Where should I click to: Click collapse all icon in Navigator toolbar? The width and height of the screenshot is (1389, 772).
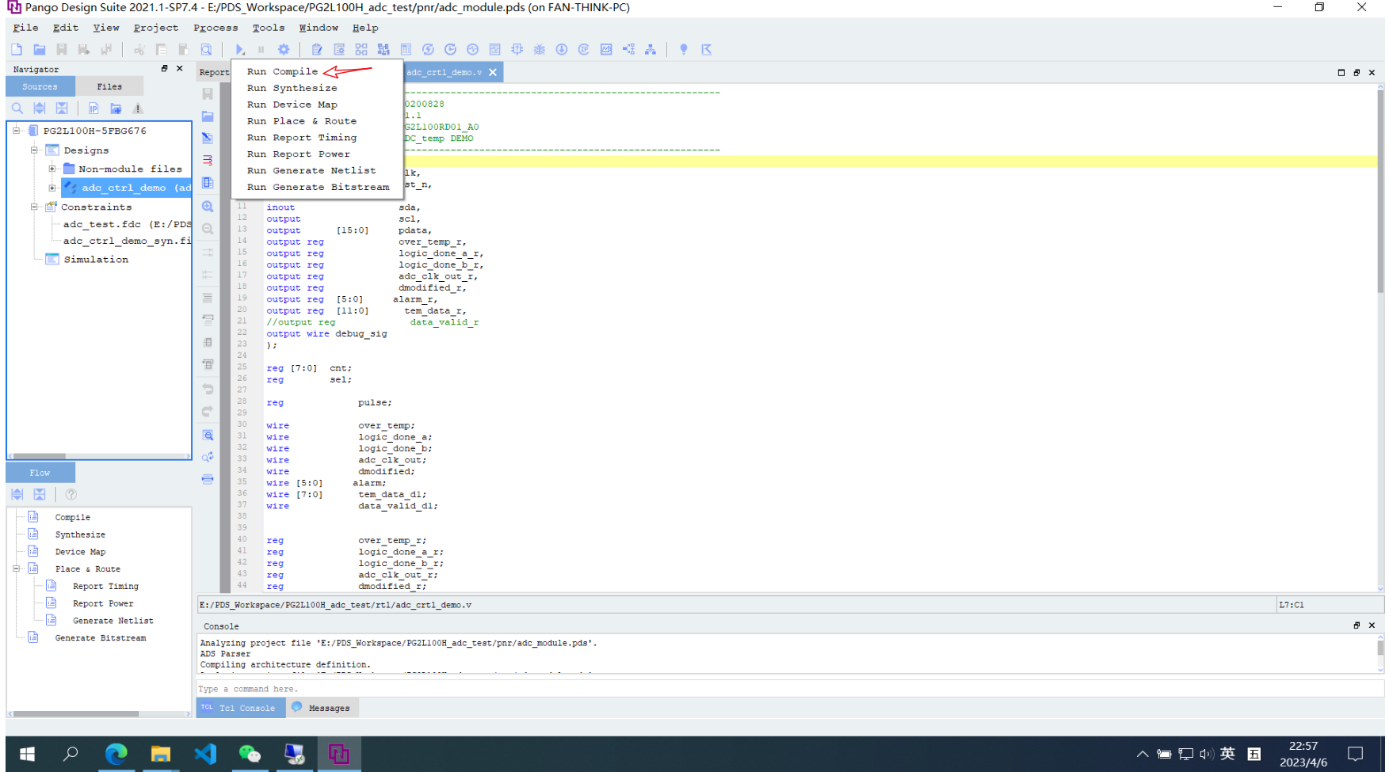coord(62,108)
